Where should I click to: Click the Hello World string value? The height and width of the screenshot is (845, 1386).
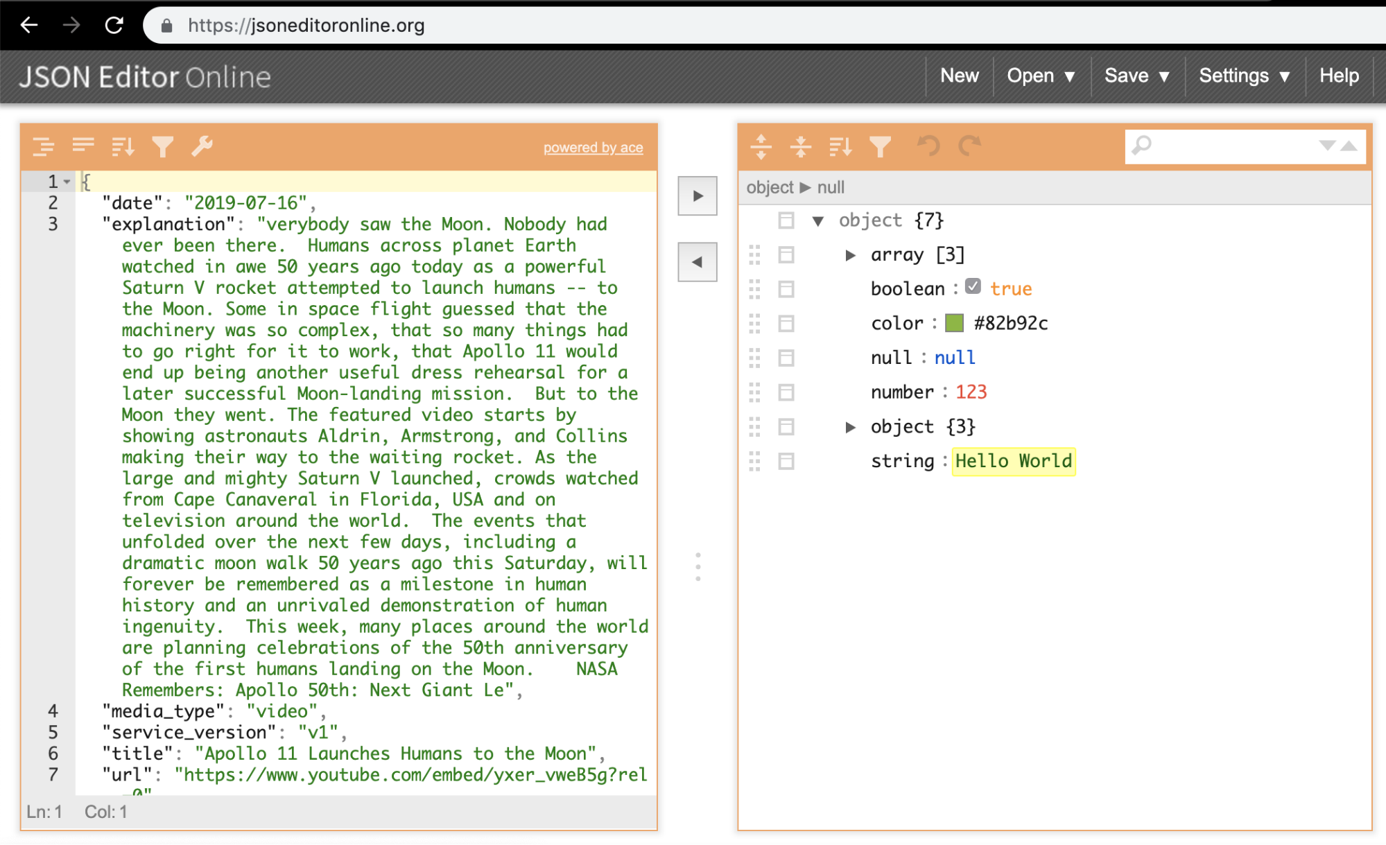(x=1013, y=461)
